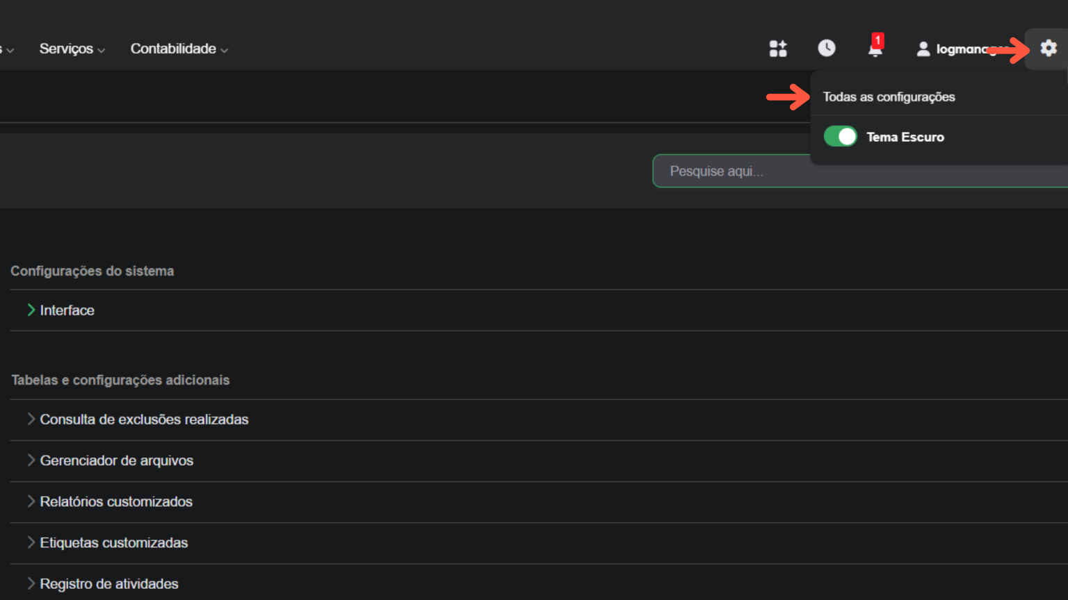The height and width of the screenshot is (600, 1068).
Task: Click the red notification badge showing 1
Action: click(877, 40)
